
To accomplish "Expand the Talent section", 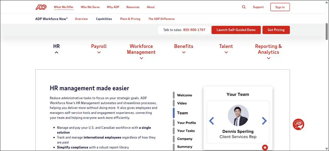I will point(226,49).
